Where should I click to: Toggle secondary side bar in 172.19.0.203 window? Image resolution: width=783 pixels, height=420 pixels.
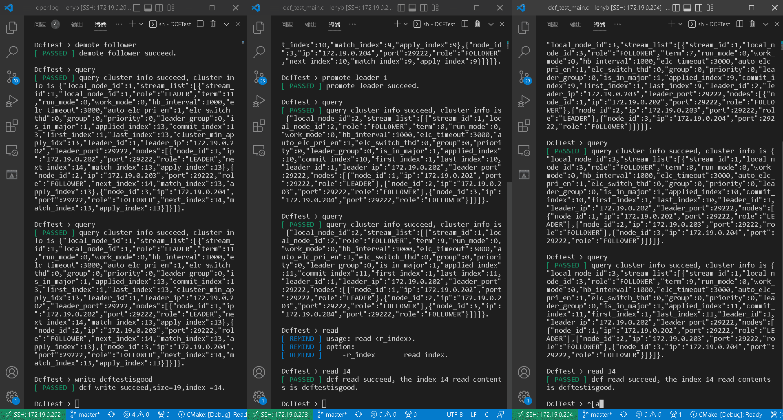tap(424, 8)
